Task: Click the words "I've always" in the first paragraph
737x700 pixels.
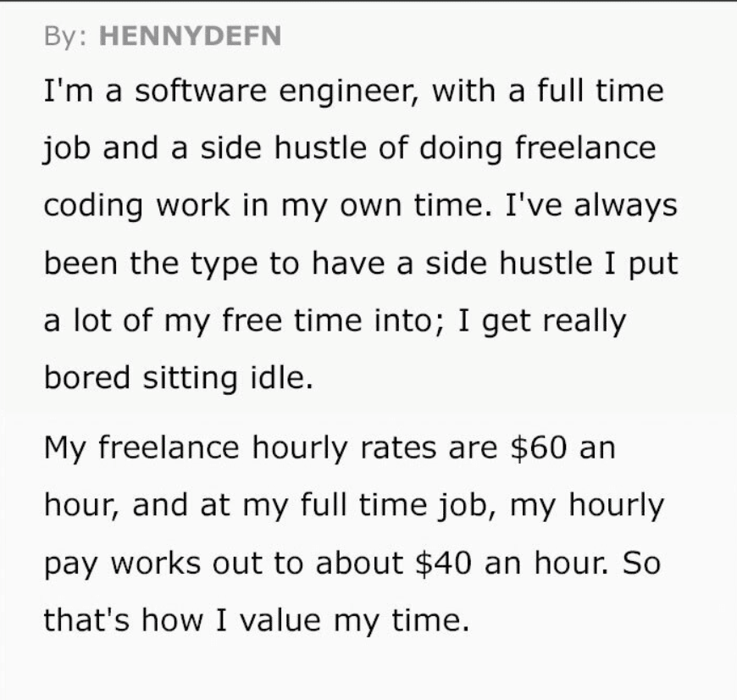Action: (592, 207)
